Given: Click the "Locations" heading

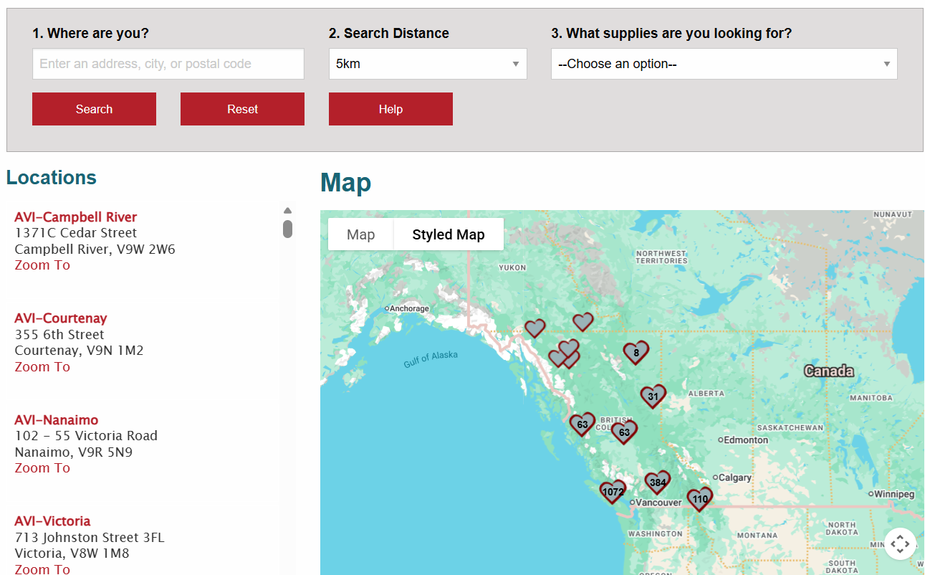Looking at the screenshot, I should pyautogui.click(x=52, y=178).
